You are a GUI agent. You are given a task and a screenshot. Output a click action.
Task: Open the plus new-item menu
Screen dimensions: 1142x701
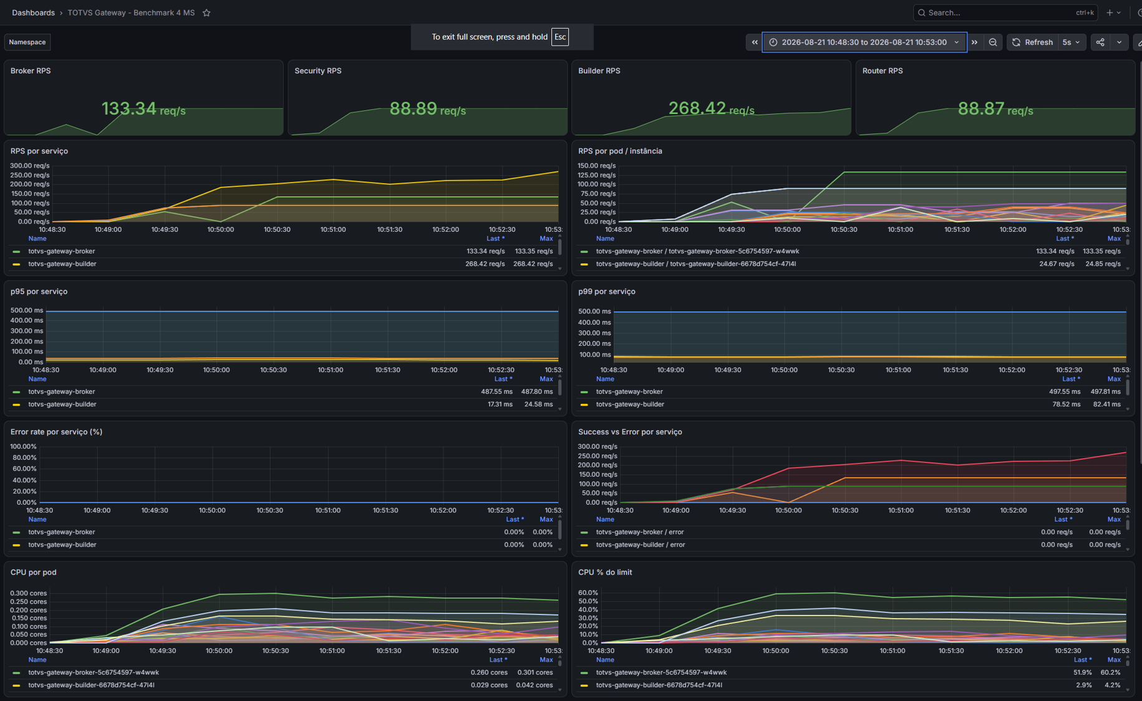pyautogui.click(x=1113, y=12)
